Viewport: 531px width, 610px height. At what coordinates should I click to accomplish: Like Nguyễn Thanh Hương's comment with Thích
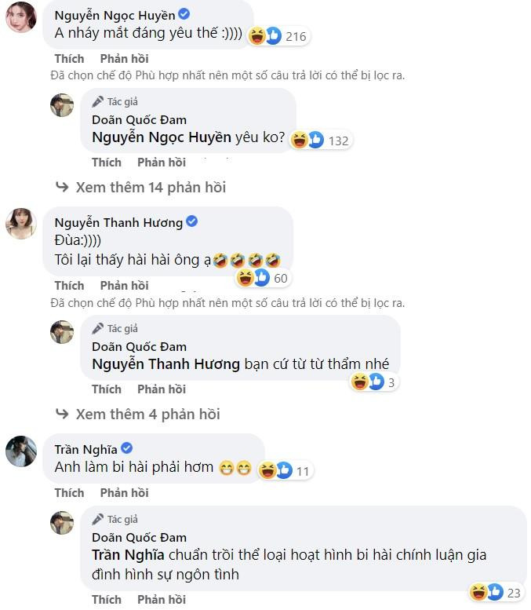(69, 286)
